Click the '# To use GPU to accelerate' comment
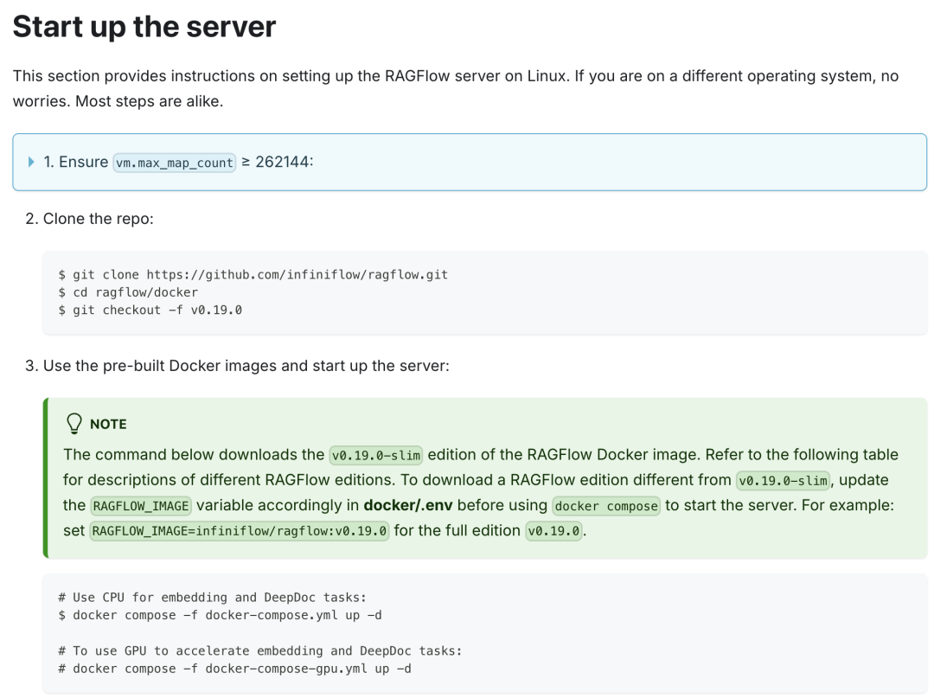 [x=259, y=651]
